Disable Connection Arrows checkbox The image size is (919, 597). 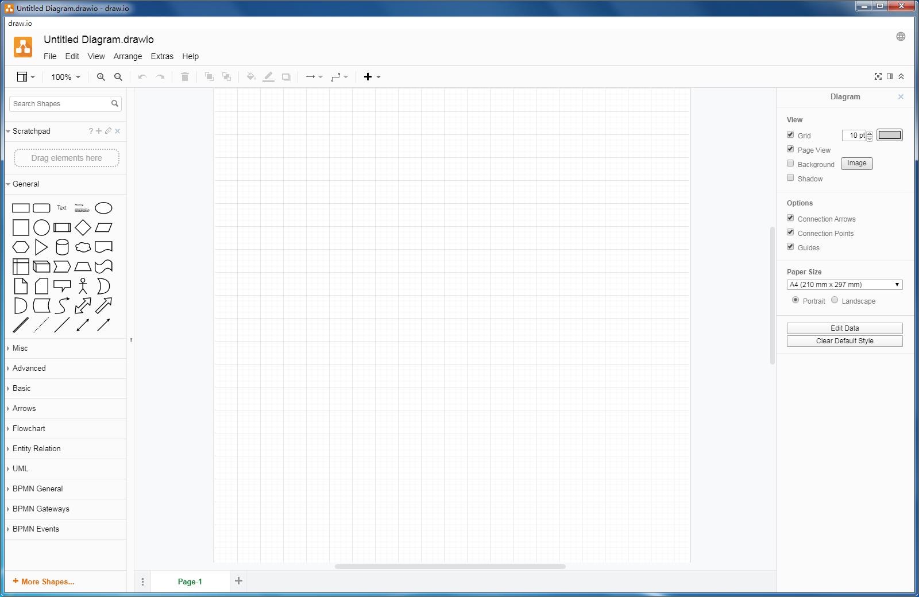pos(790,218)
